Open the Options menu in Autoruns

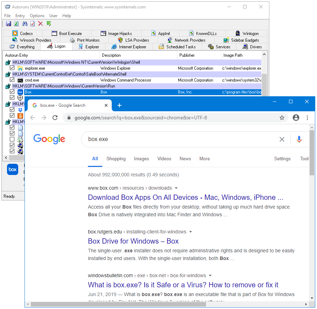click(37, 16)
